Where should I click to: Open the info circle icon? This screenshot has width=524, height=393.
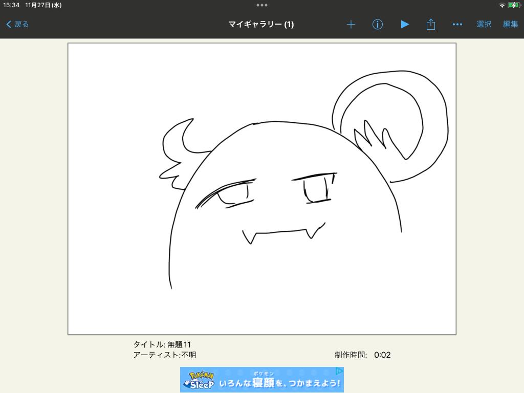point(378,24)
